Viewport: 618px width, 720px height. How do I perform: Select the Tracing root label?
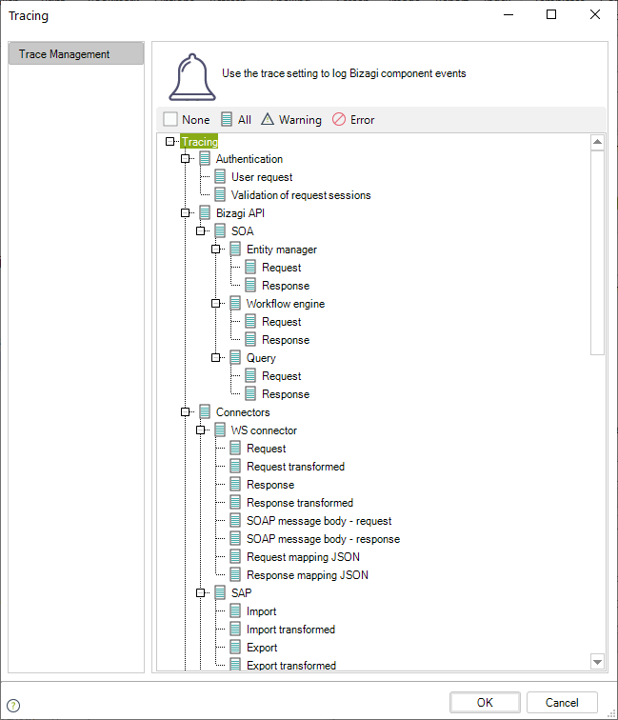199,141
